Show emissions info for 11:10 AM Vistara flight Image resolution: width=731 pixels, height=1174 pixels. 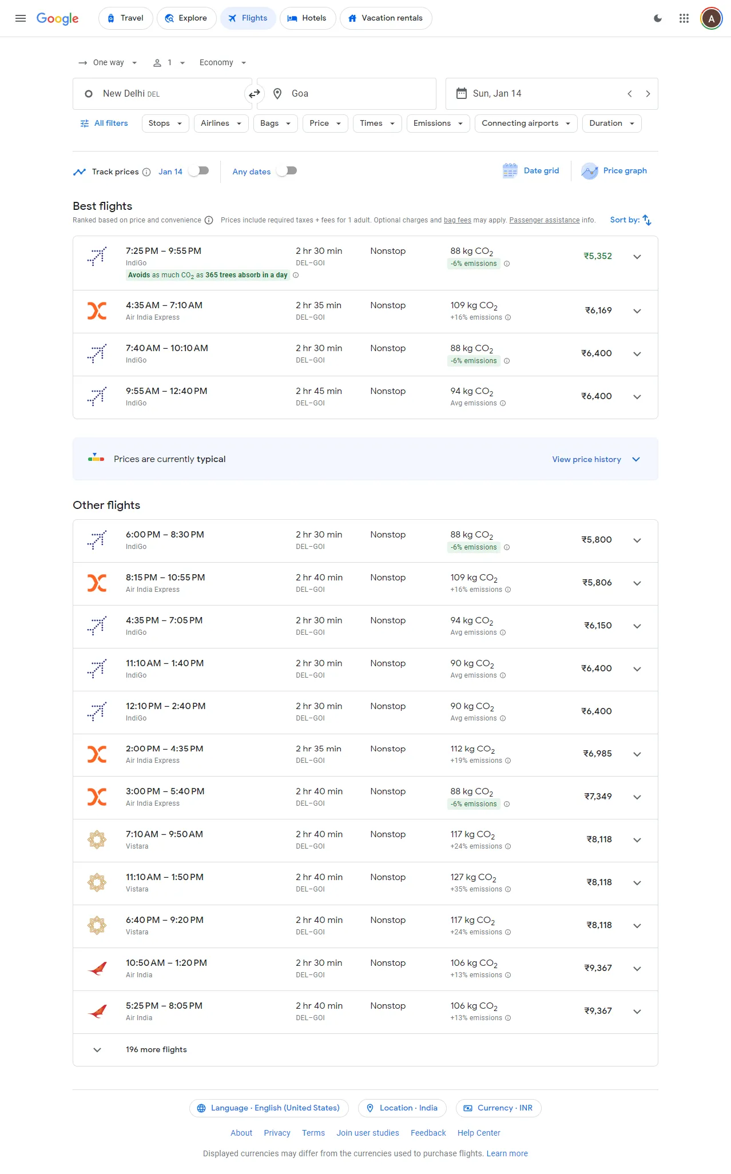pyautogui.click(x=508, y=889)
